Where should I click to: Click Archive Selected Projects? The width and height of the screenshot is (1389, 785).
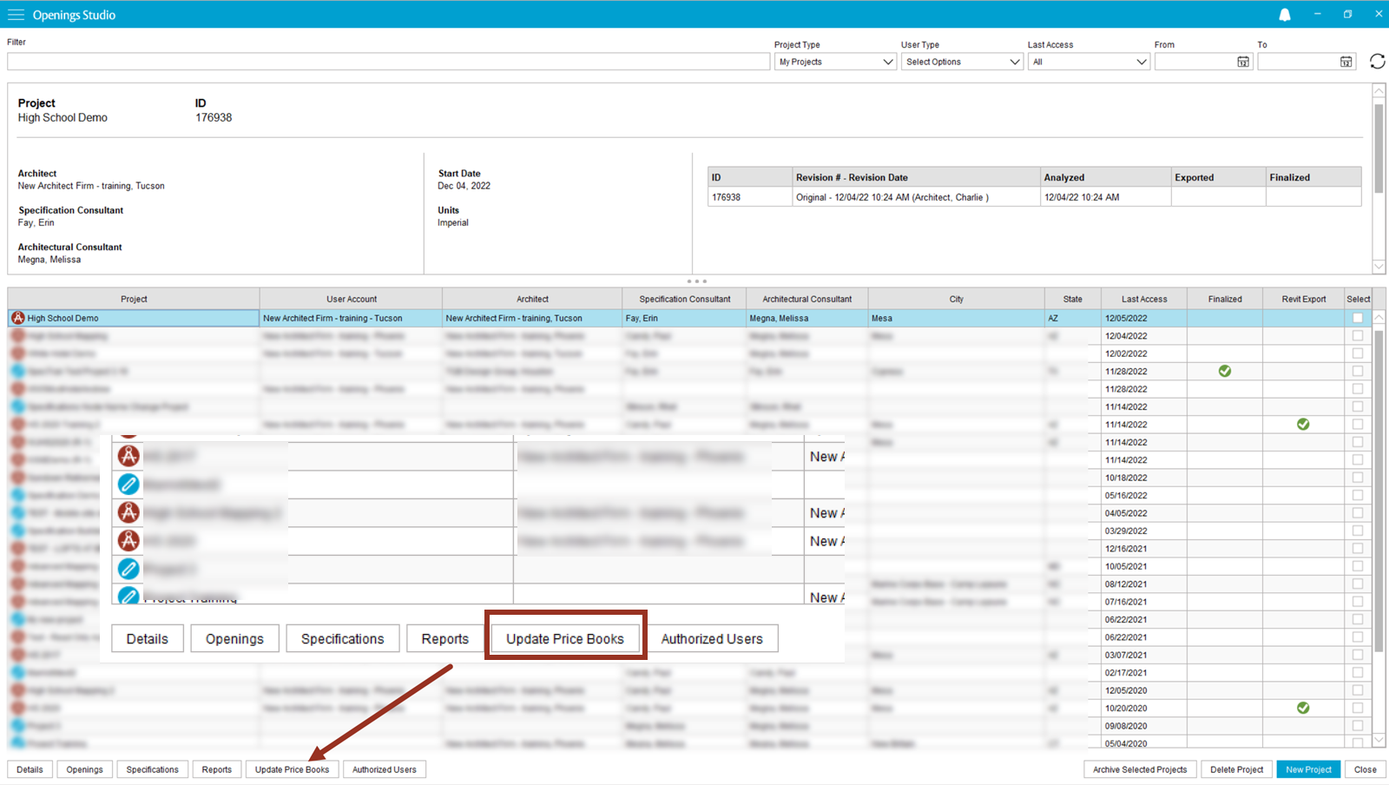click(1140, 769)
